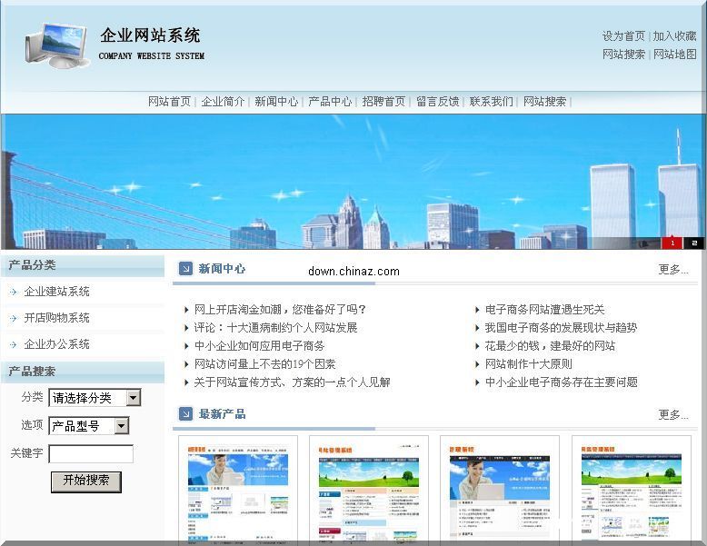Click the 开始搜索 button
Viewport: 707px width, 546px height.
(x=86, y=481)
